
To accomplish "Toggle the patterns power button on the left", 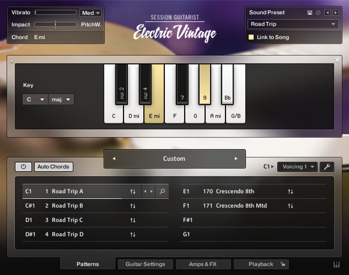I will (x=23, y=167).
